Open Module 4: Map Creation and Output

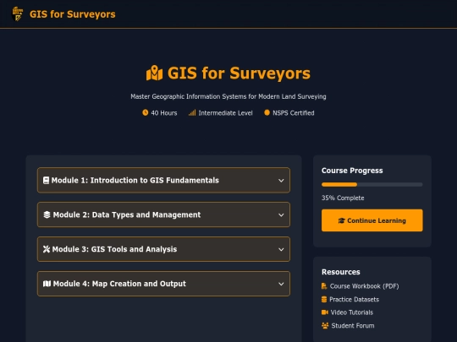click(163, 284)
